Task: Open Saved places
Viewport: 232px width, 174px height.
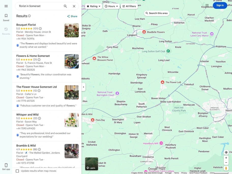Action: coord(6,18)
